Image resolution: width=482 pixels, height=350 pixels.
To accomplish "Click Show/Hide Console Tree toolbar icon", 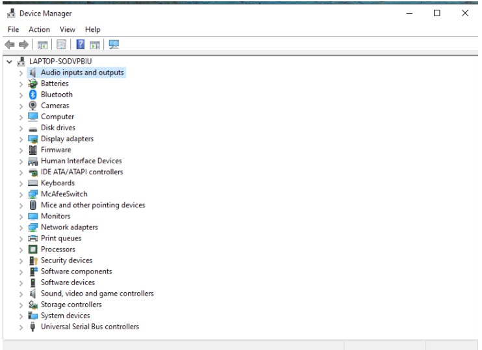I will point(42,45).
